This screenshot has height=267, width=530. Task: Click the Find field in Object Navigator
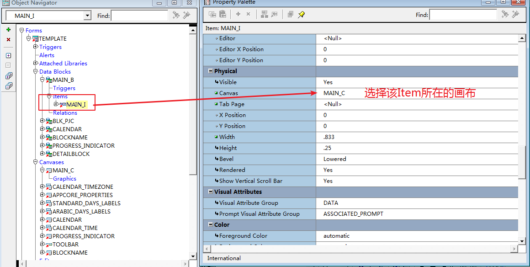139,16
